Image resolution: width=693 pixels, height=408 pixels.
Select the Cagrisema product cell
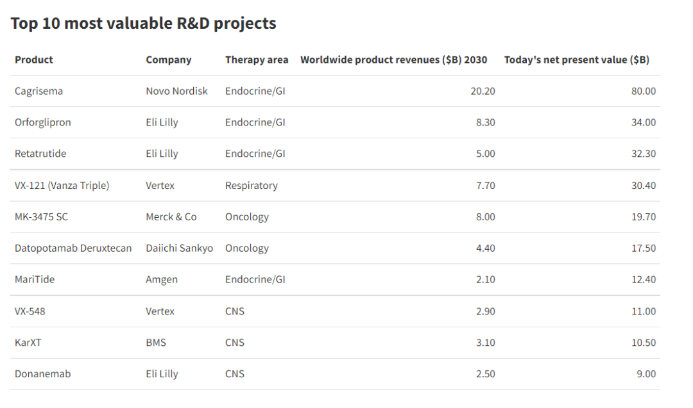tap(38, 91)
